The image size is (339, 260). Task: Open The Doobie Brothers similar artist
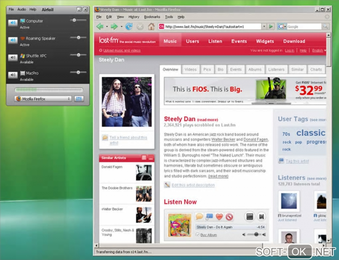click(117, 188)
